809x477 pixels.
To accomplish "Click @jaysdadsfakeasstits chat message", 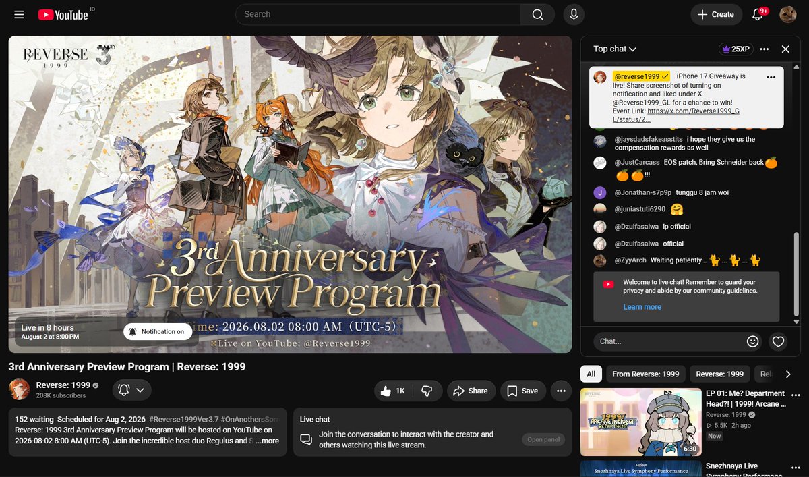I will [x=685, y=143].
